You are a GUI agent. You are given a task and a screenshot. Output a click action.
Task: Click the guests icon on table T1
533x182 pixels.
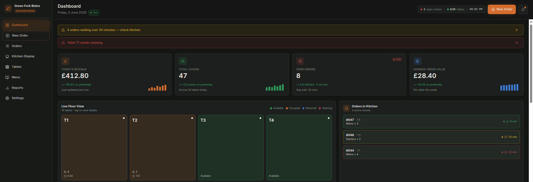pos(65,172)
